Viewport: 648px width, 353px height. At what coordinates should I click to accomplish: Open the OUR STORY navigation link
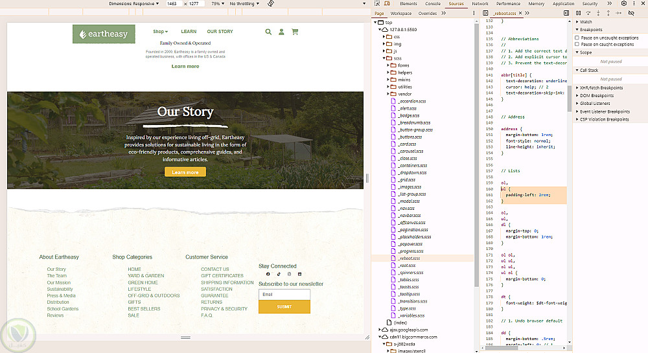(220, 31)
